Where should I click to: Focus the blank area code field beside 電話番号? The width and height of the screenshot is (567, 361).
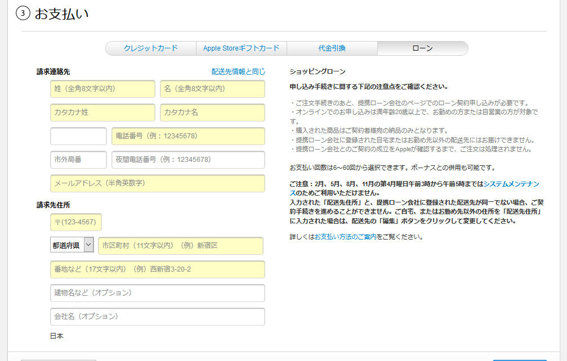78,136
